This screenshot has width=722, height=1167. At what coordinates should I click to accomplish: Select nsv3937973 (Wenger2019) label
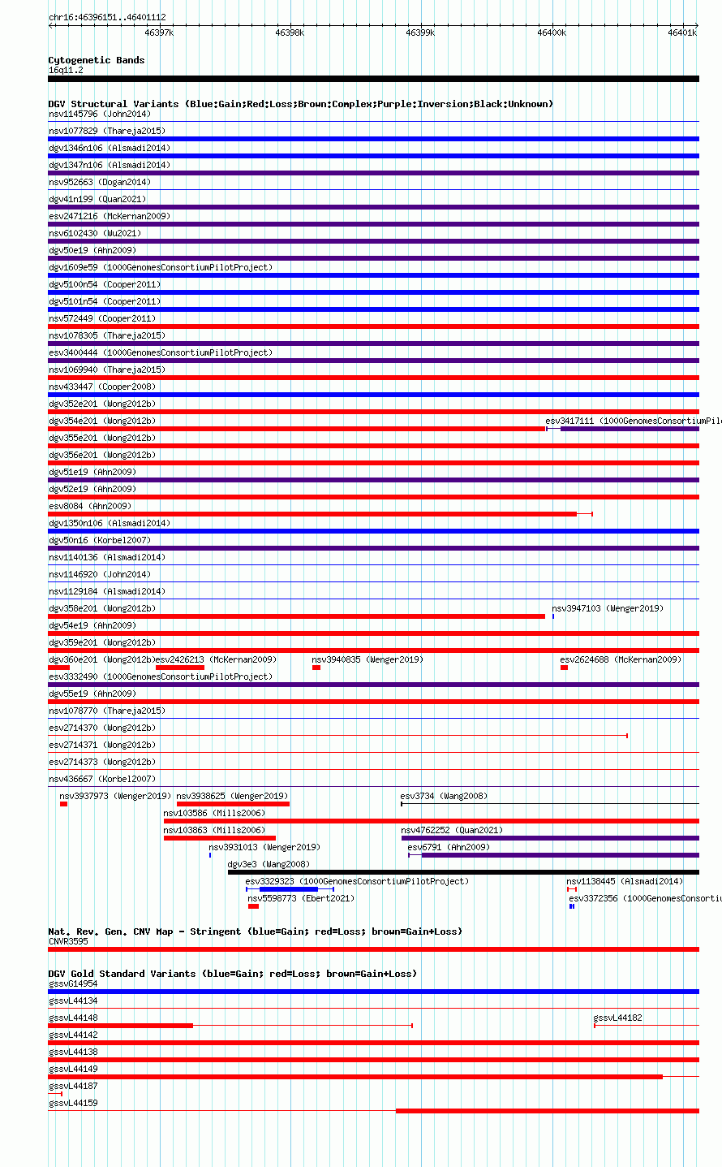(115, 797)
